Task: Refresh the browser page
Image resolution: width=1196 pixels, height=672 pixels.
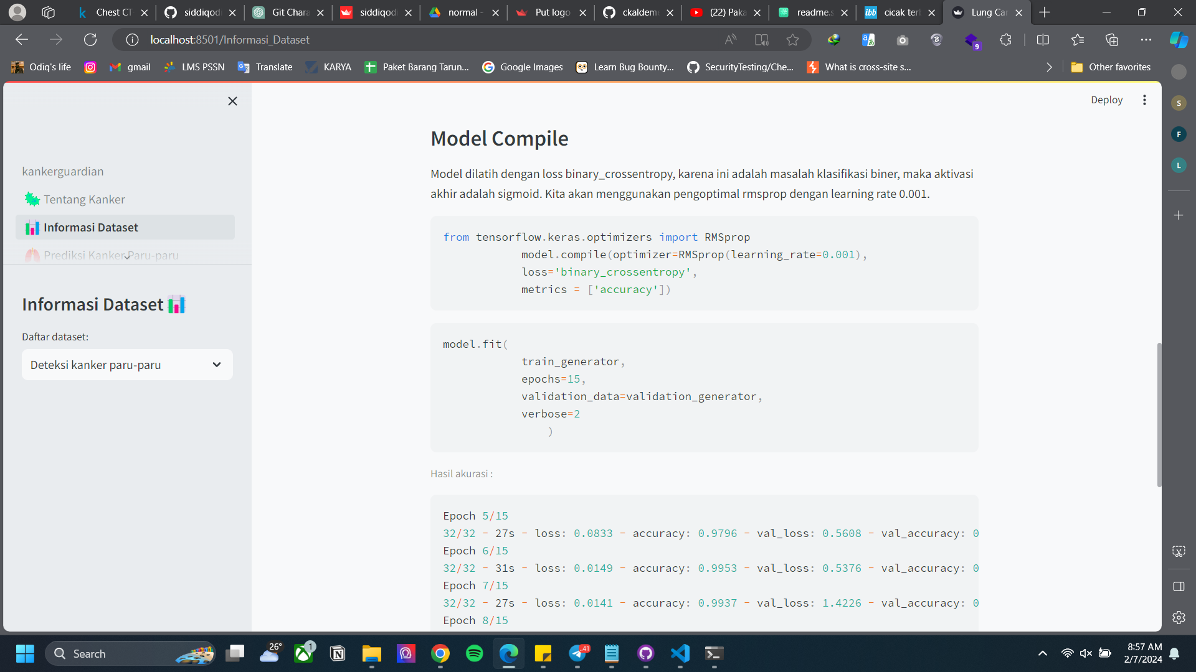Action: tap(90, 40)
